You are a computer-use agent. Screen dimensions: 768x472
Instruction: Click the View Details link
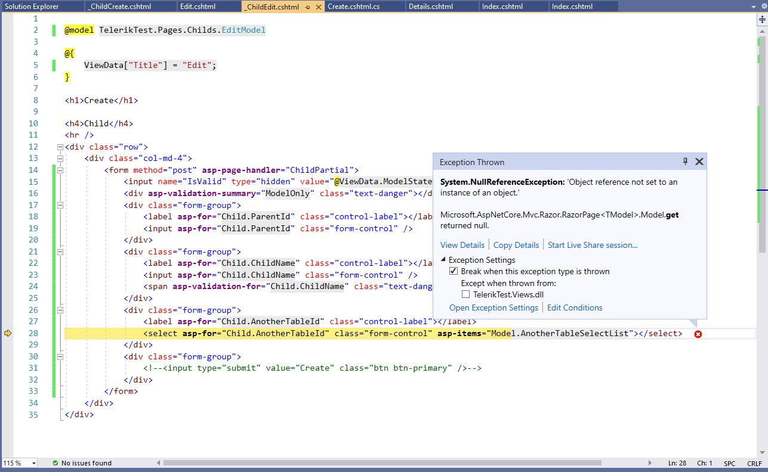[x=462, y=245]
